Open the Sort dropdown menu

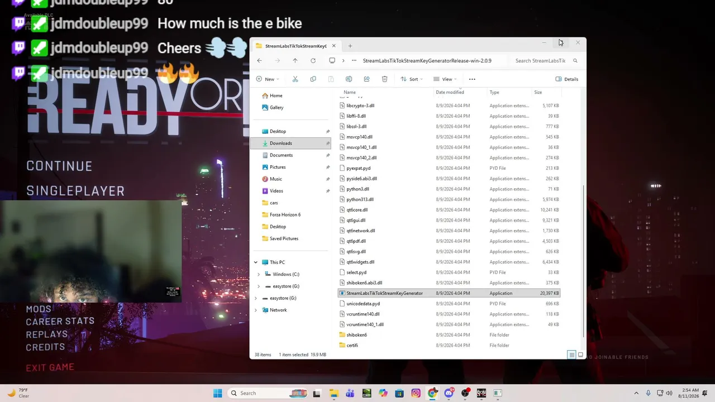tap(412, 79)
